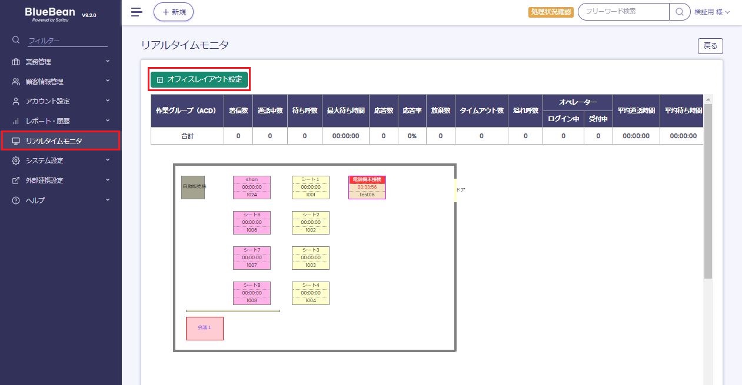742x385 pixels.
Task: Click the briefcase icon for 業務管理
Action: 16,62
